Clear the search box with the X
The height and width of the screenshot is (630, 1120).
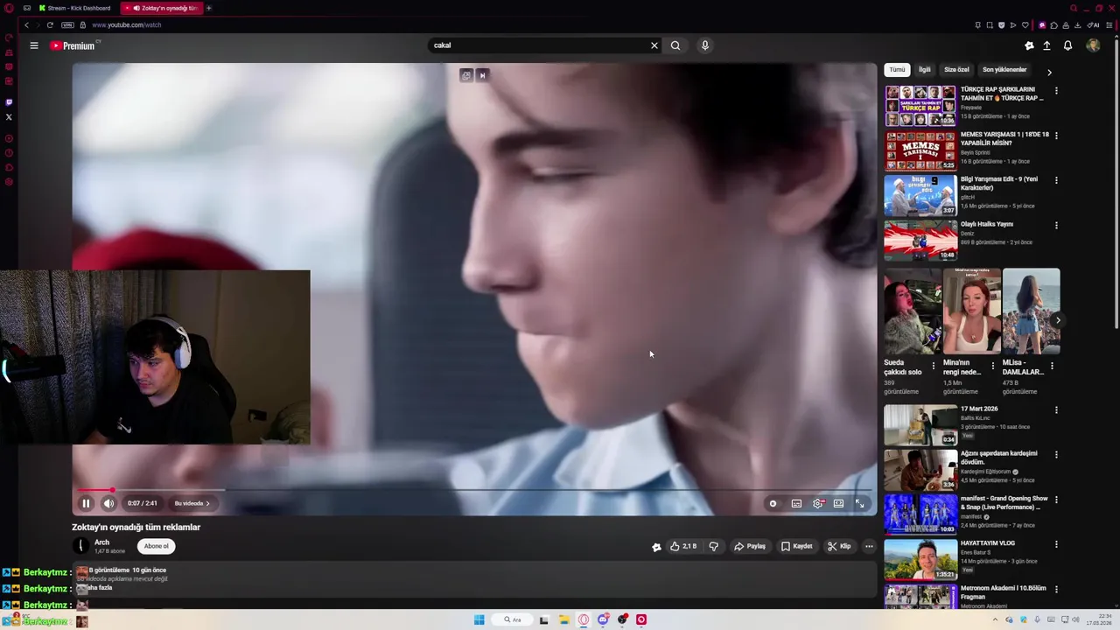[654, 45]
